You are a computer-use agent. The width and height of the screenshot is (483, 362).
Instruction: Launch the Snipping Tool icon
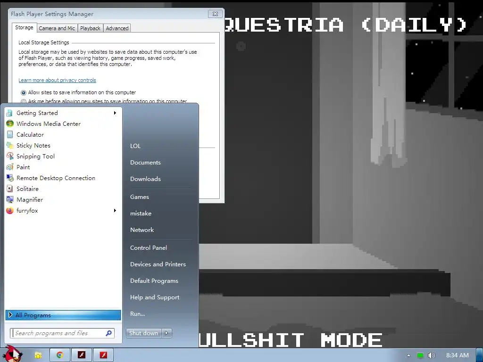pyautogui.click(x=9, y=156)
